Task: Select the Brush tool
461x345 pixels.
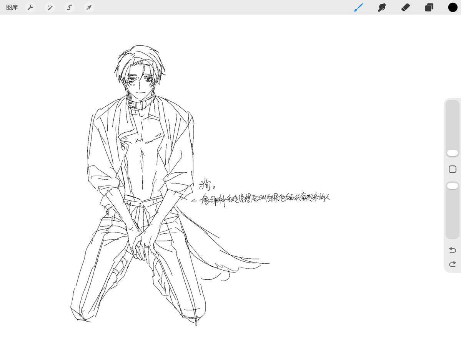Action: (x=358, y=7)
